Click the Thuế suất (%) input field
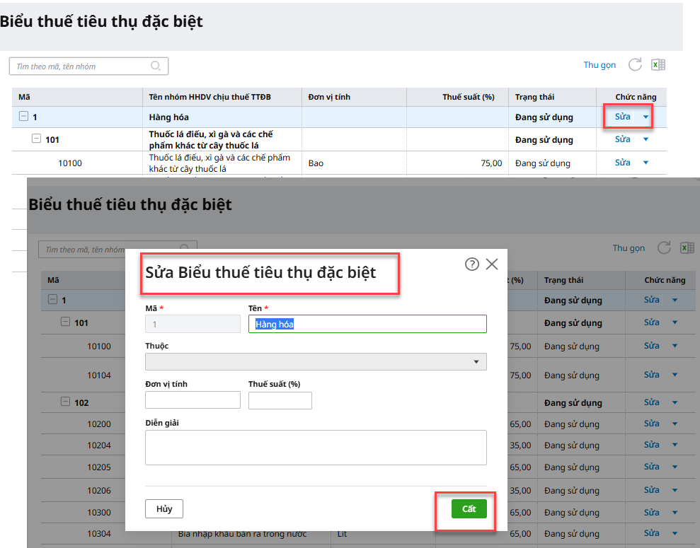This screenshot has height=548, width=700. tap(280, 400)
